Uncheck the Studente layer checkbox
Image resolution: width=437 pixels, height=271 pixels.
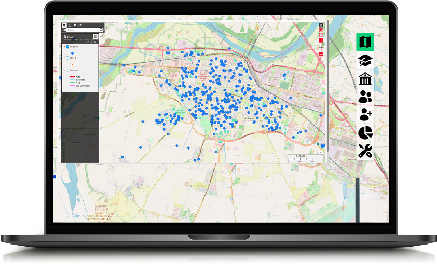[67, 47]
